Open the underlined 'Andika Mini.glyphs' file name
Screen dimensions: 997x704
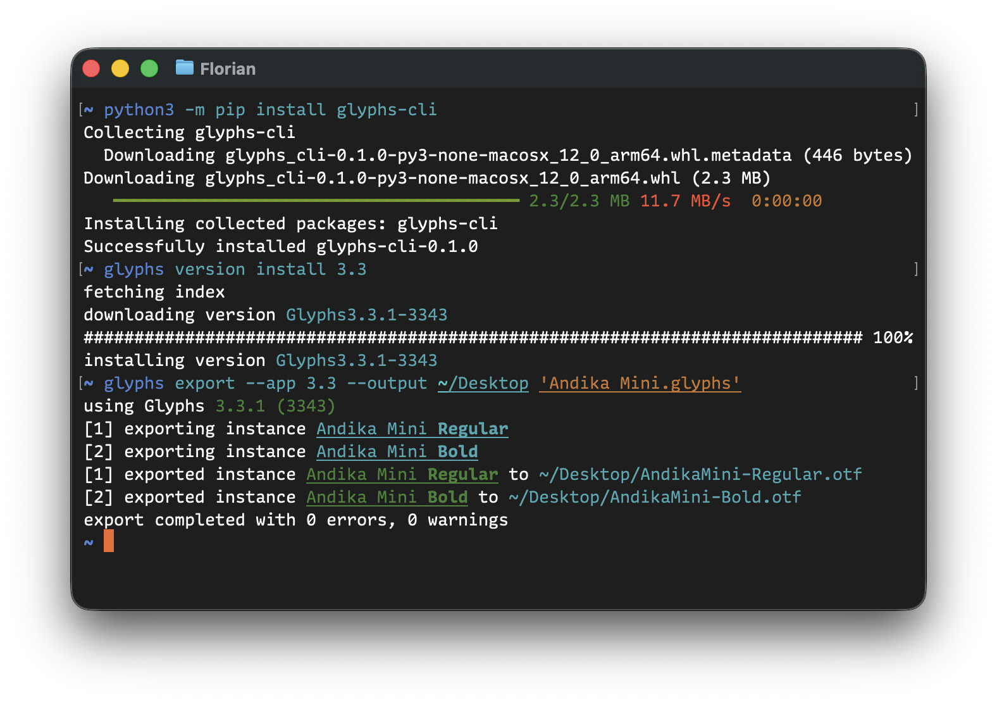coord(640,383)
